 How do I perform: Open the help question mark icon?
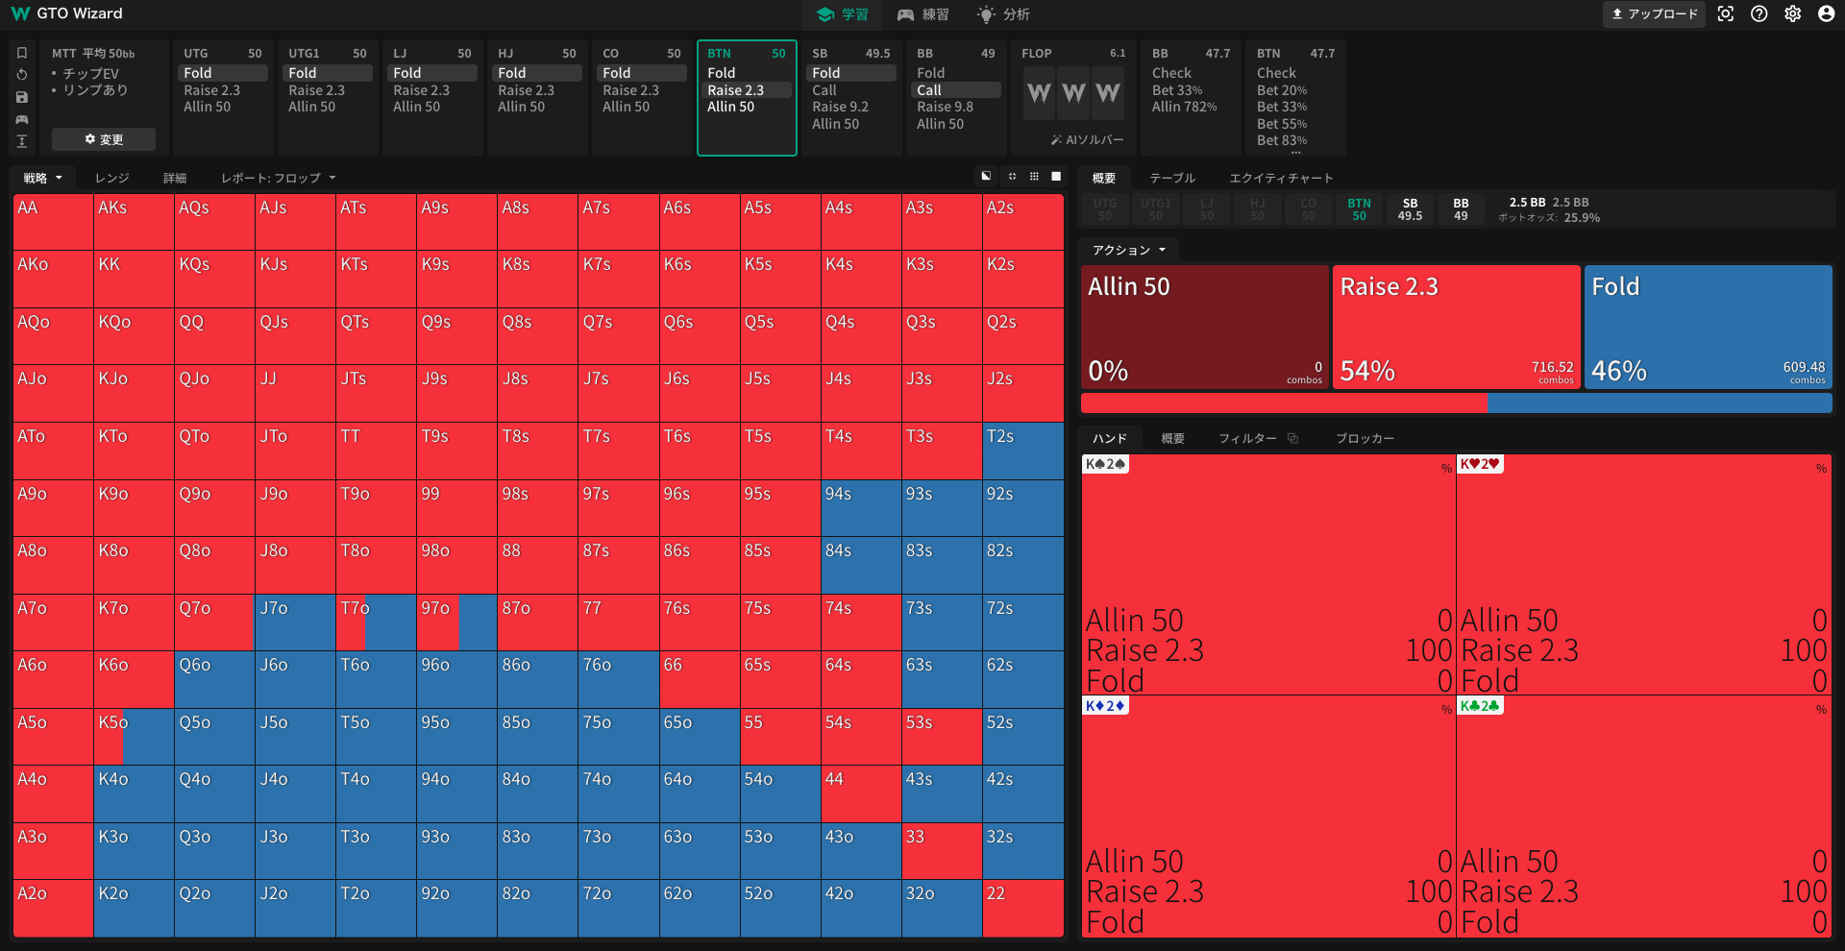coord(1759,13)
